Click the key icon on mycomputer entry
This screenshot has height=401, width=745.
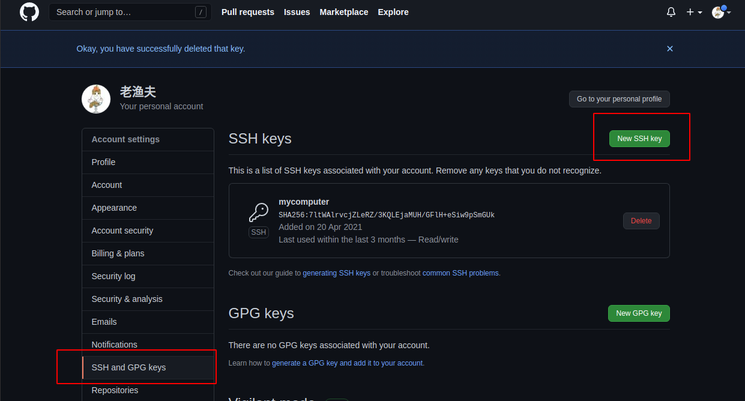point(259,213)
